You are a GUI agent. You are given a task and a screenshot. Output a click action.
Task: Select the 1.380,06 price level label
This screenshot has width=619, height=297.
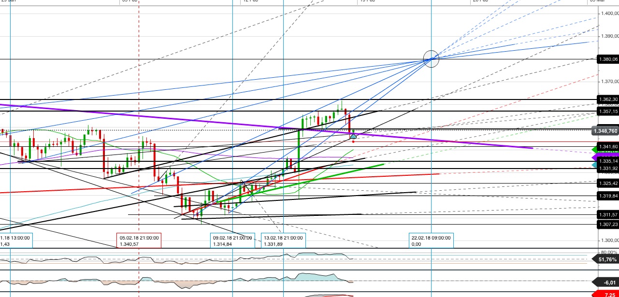coord(608,59)
